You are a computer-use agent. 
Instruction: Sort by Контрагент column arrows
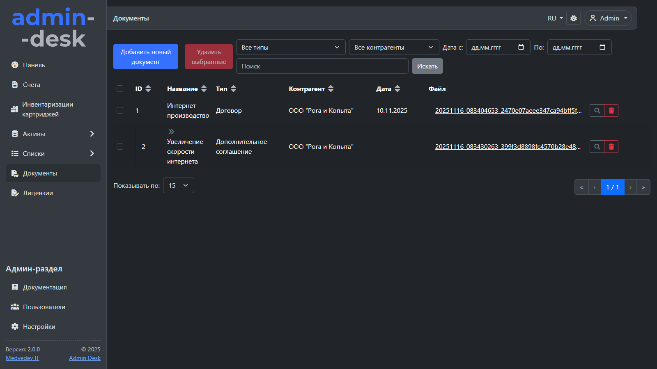[331, 89]
